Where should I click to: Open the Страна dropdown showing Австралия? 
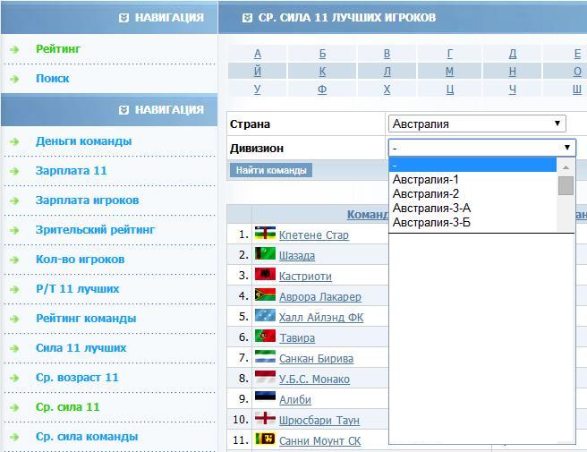tap(477, 124)
